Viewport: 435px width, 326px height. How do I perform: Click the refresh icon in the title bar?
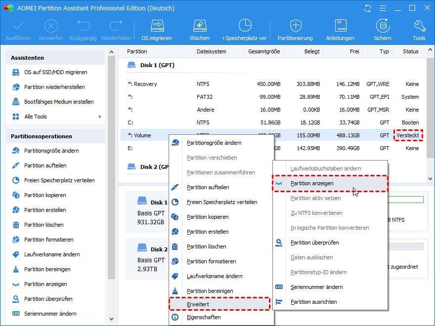[368, 8]
